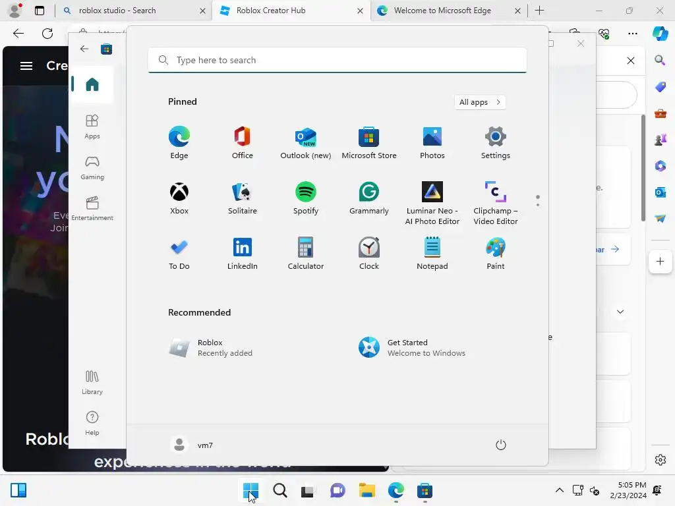
Task: Open the To Do app
Action: [x=179, y=254]
